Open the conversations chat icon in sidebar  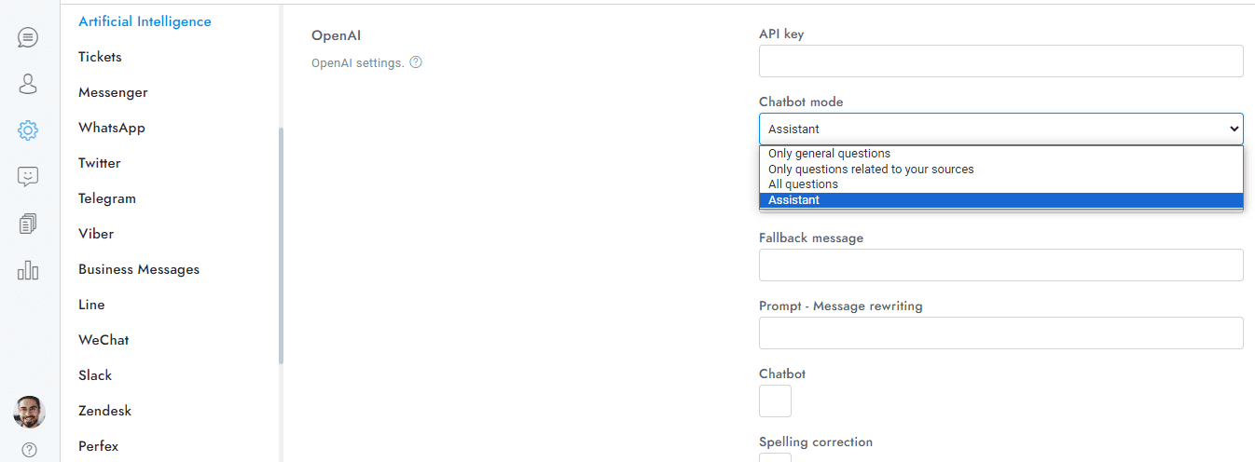[x=28, y=38]
